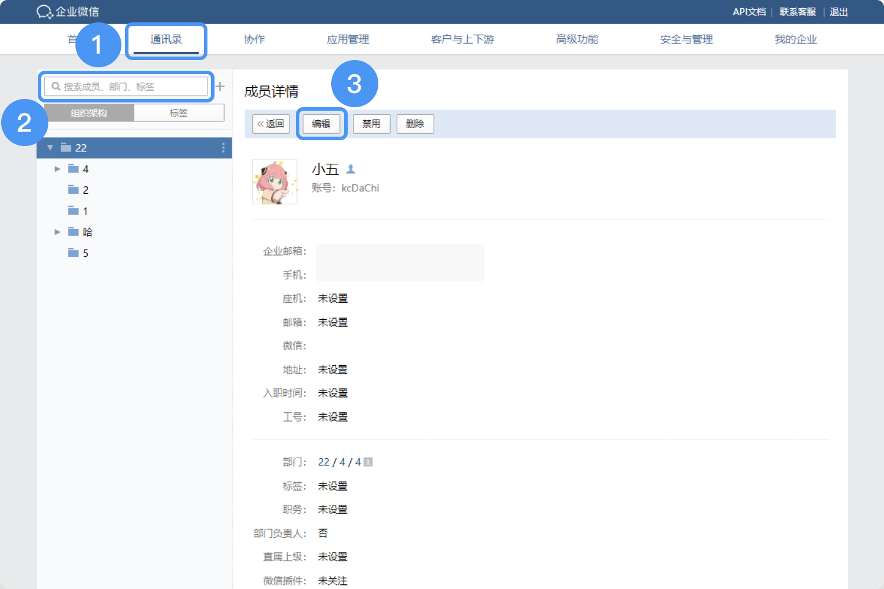The height and width of the screenshot is (589, 884).
Task: Click the 小五 avatar thumbnail
Action: click(x=275, y=182)
